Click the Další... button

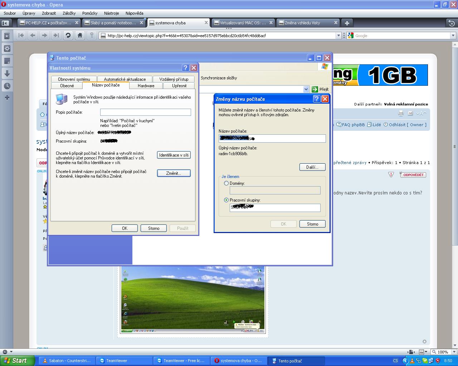312,167
